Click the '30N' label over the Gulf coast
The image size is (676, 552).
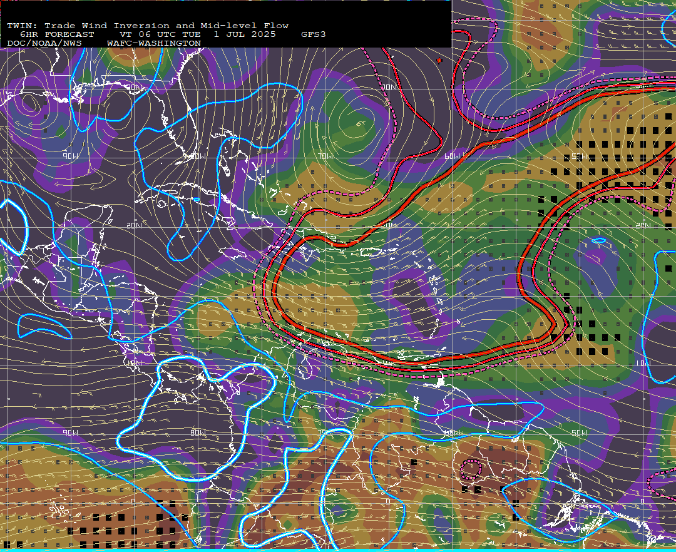click(x=134, y=88)
